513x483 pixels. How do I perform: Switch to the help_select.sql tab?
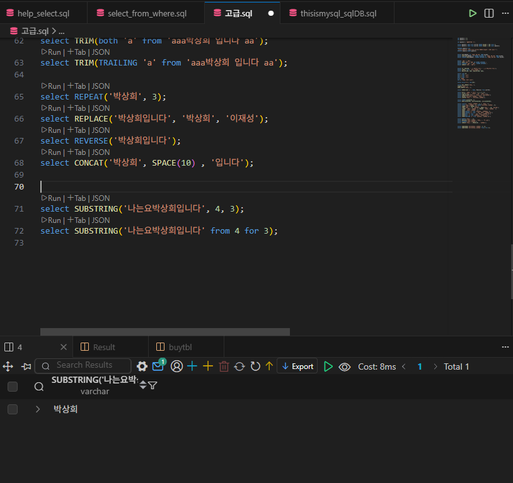click(x=43, y=13)
